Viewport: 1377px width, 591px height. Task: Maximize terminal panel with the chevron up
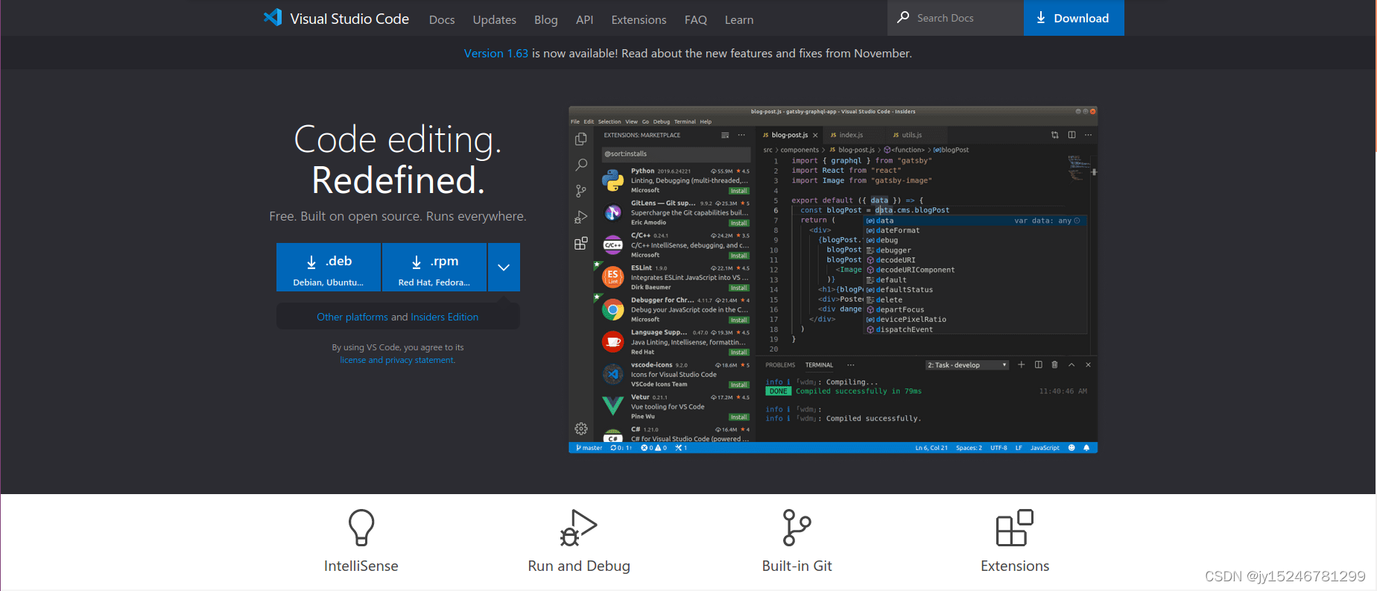(1071, 364)
